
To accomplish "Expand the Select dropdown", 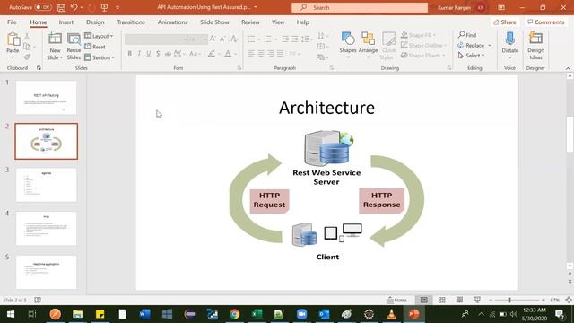I will [471, 56].
